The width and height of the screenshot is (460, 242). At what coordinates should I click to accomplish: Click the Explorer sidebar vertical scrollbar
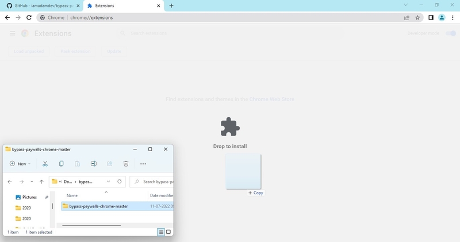click(52, 206)
